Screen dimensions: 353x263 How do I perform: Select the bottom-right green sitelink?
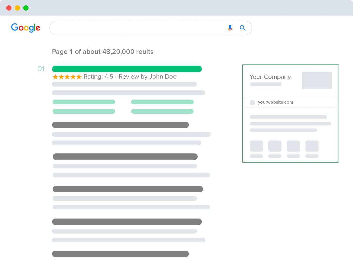162,111
